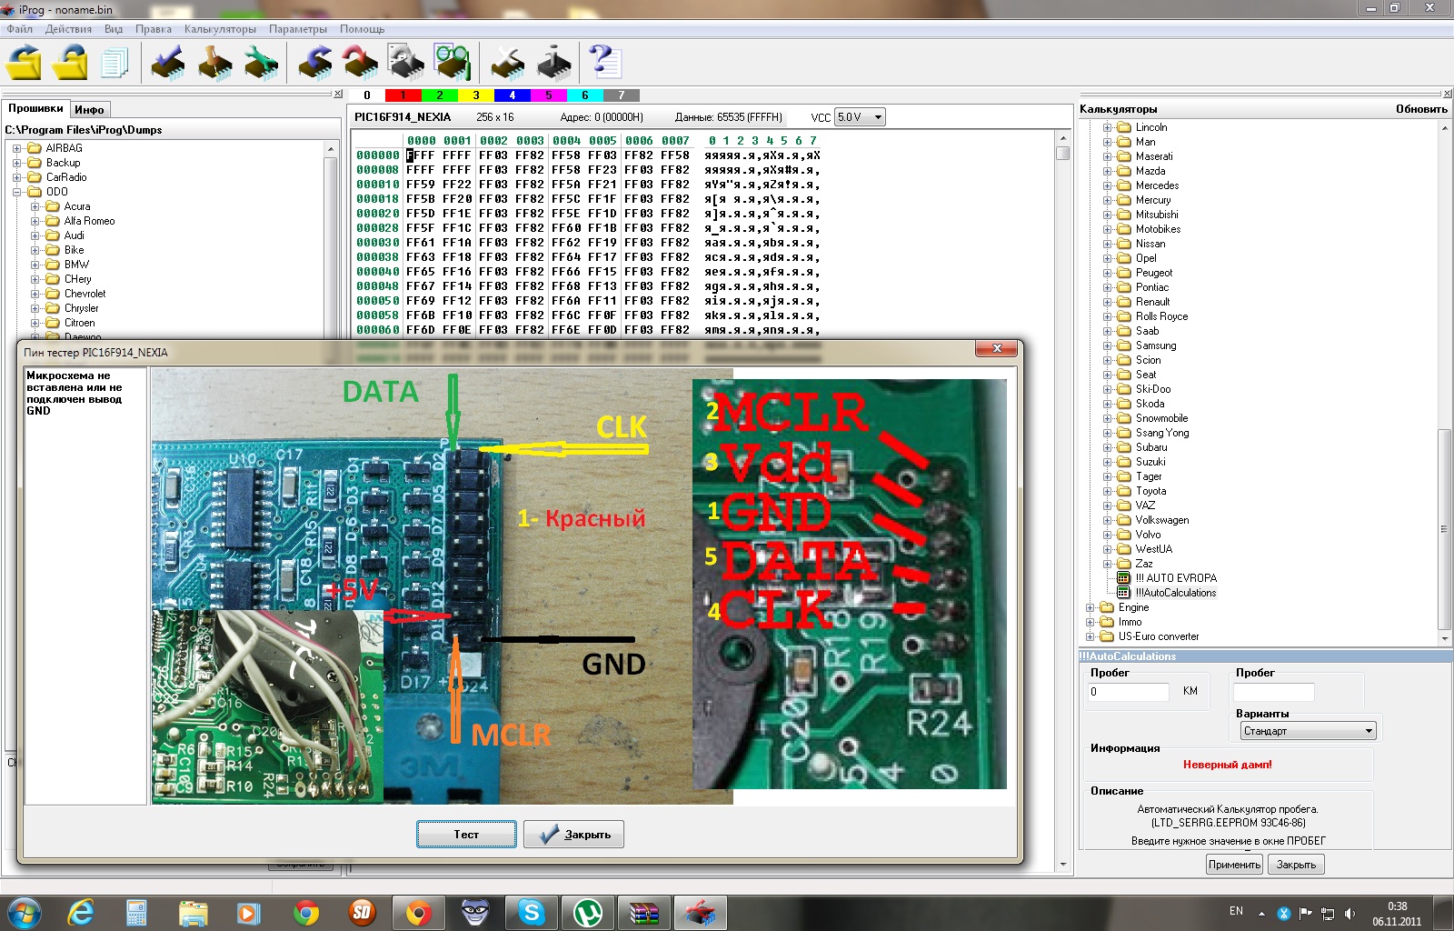
Task: Expand the Immo calculators node
Action: (x=1090, y=622)
